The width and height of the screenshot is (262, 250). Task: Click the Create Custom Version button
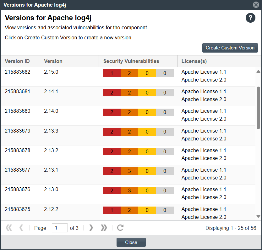[230, 48]
